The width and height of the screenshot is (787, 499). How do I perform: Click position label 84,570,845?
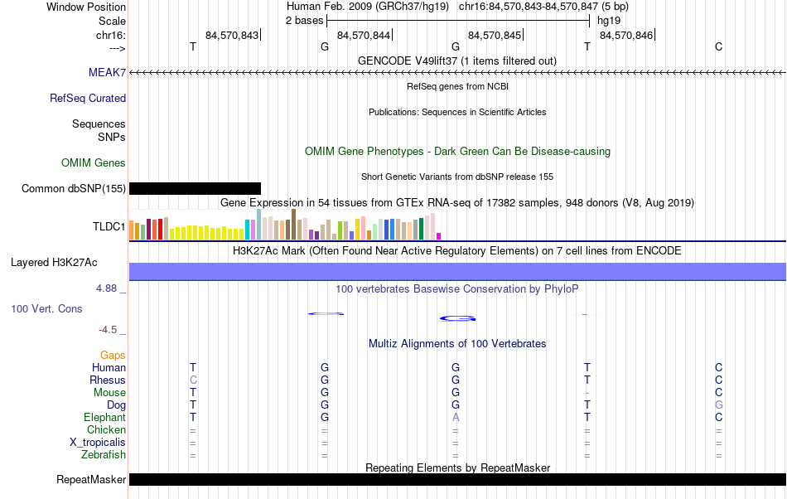pyautogui.click(x=495, y=35)
